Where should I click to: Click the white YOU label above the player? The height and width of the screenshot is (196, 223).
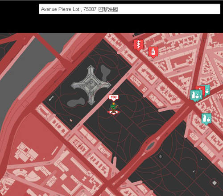pyautogui.click(x=114, y=97)
